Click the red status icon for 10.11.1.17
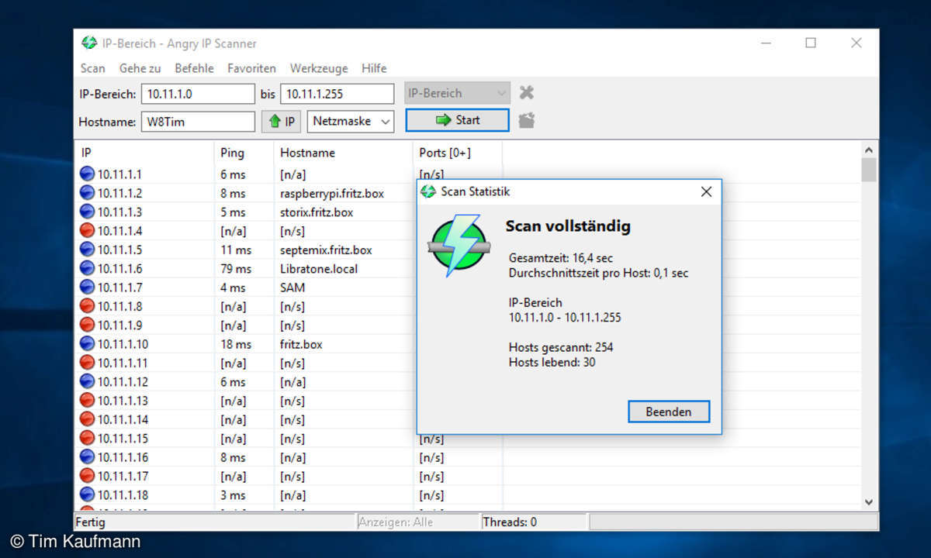This screenshot has width=931, height=558. 87,476
